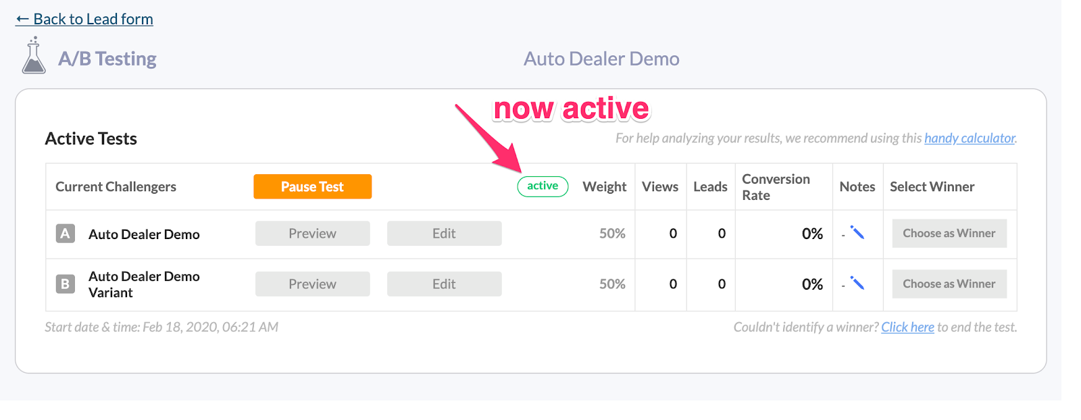Screen dimensions: 1081x420
Task: Preview the Auto Dealer Demo Variant B
Action: [x=312, y=284]
